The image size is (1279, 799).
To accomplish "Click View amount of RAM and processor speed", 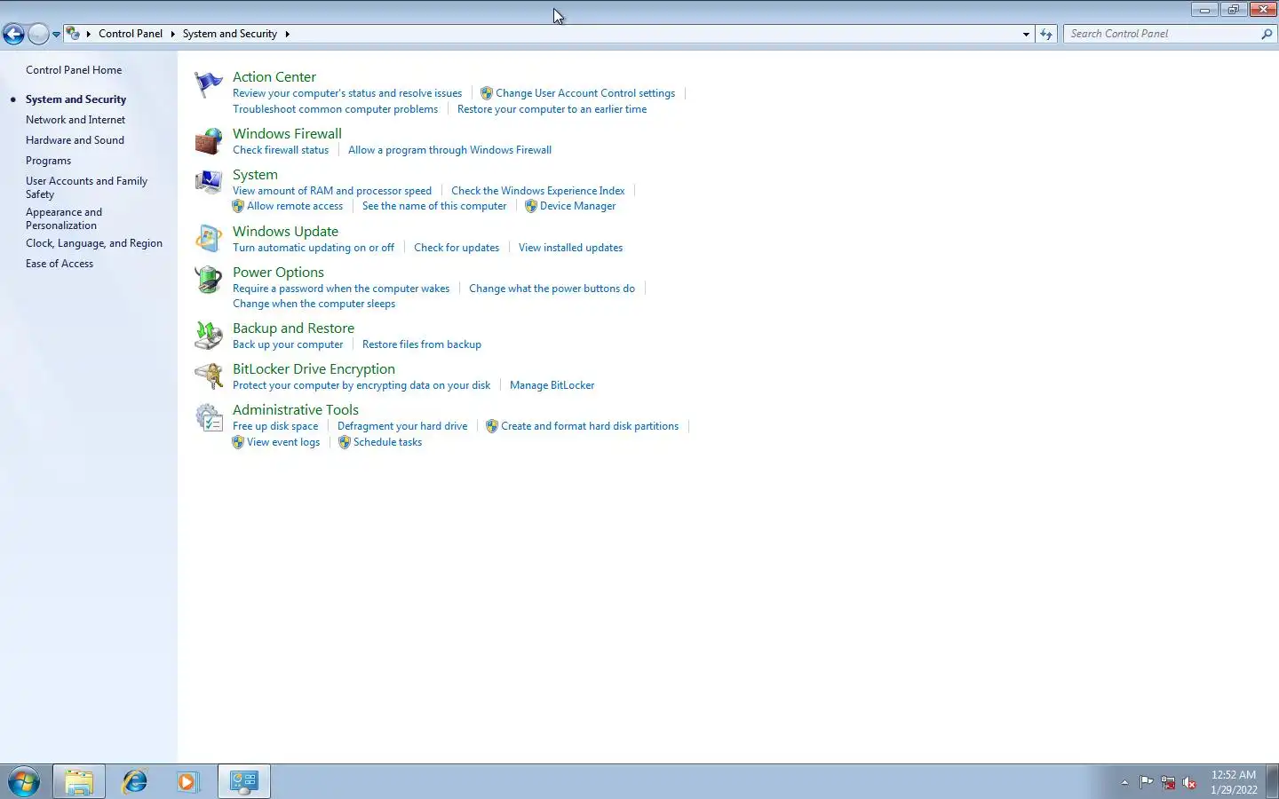I will click(332, 191).
